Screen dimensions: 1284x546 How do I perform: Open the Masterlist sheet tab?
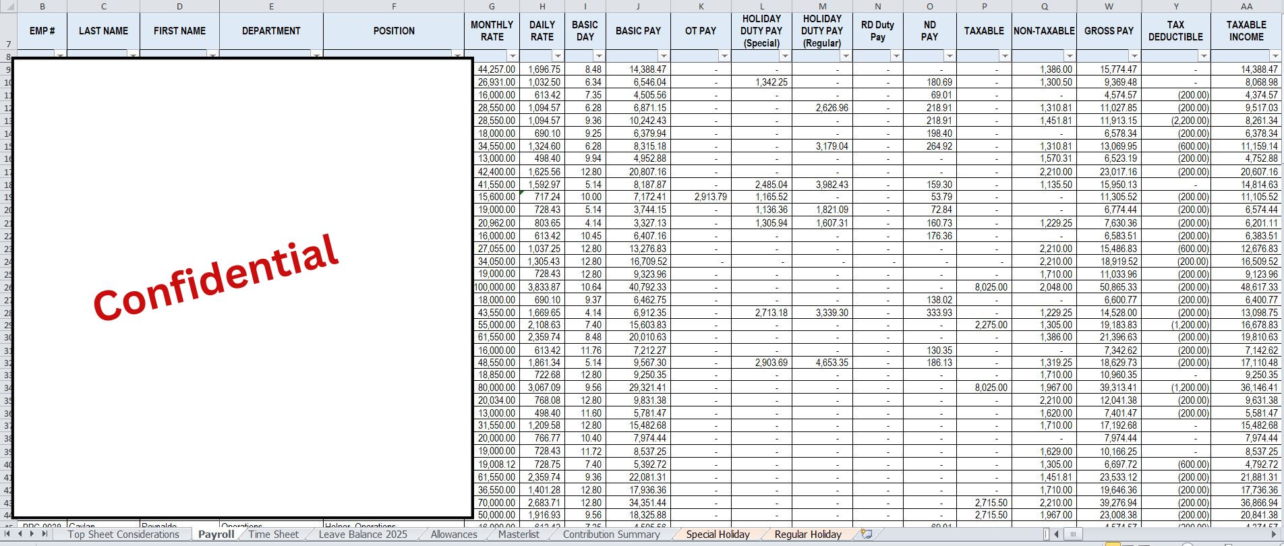(519, 534)
